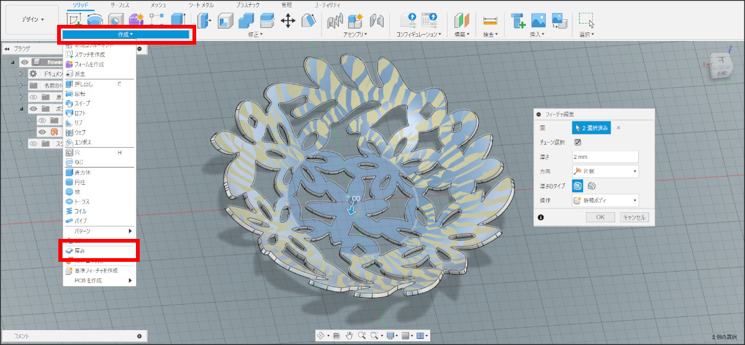
Task: Switch to the サーフェス tab
Action: [120, 5]
